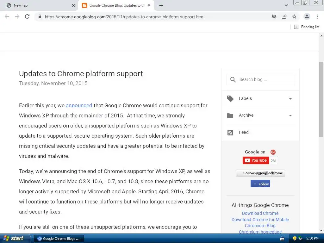Open the tab search dropdown chevron
Image resolution: width=324 pixels, height=243 pixels.
coord(286,5)
